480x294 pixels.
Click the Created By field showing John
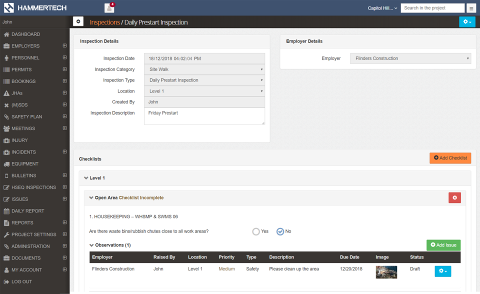[x=204, y=102]
